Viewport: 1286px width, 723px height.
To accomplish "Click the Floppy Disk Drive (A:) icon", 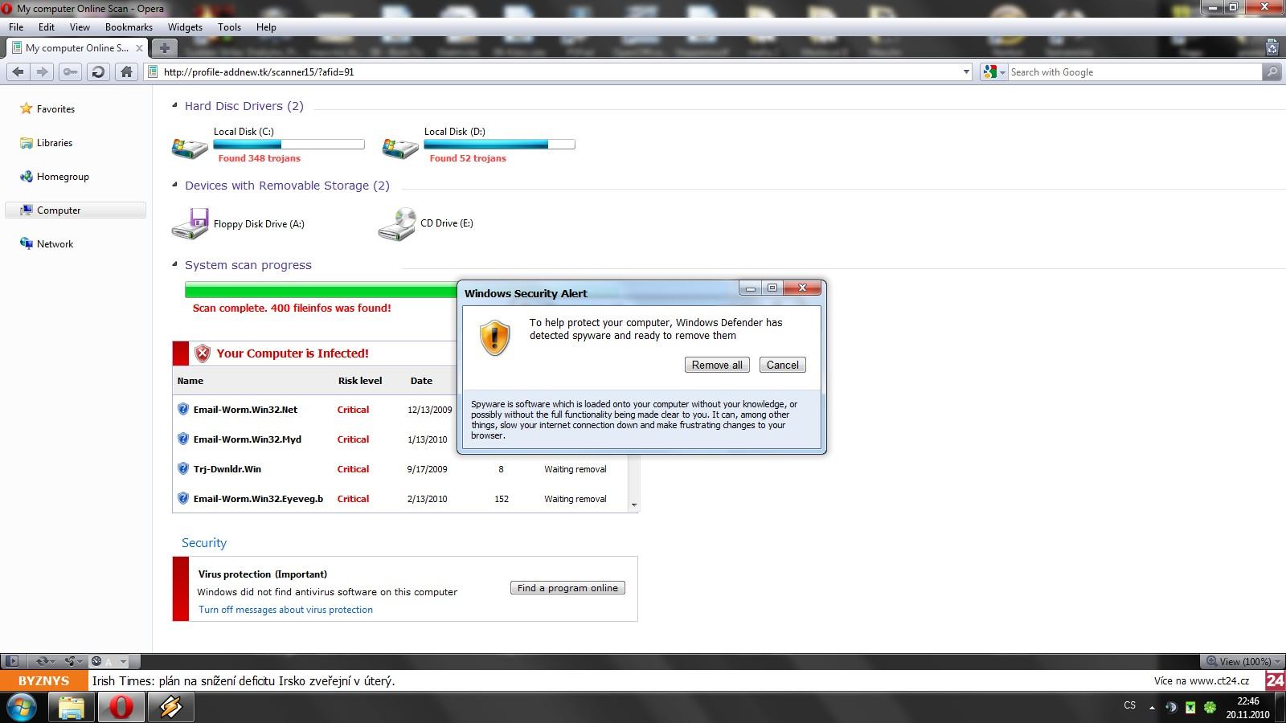I will [x=190, y=223].
